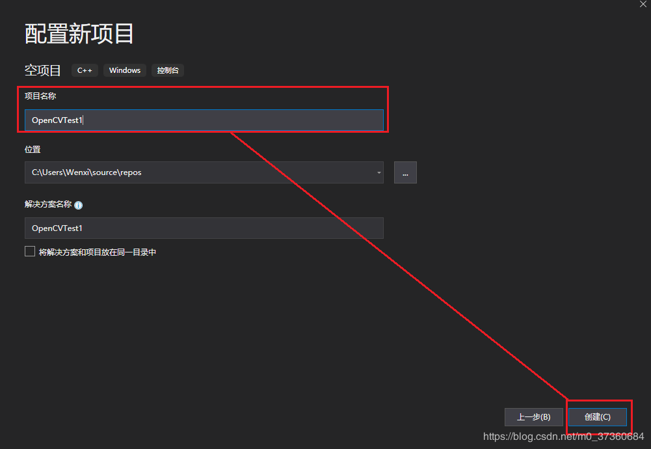The width and height of the screenshot is (651, 449).
Task: Click the 控制台 tag
Action: pos(167,70)
